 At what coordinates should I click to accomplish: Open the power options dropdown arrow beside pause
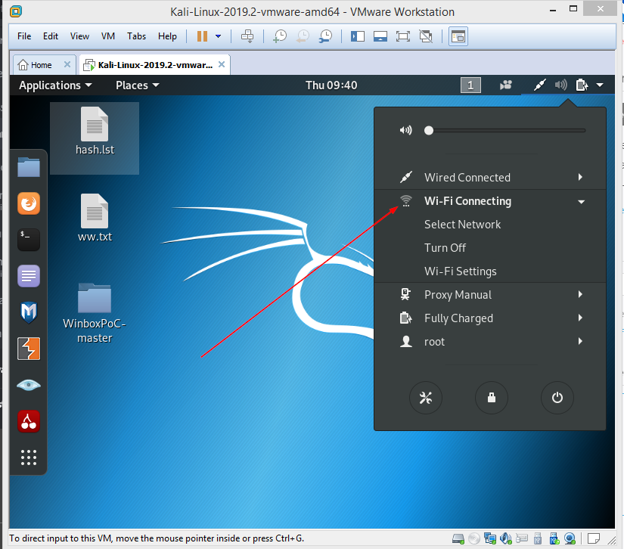(218, 36)
